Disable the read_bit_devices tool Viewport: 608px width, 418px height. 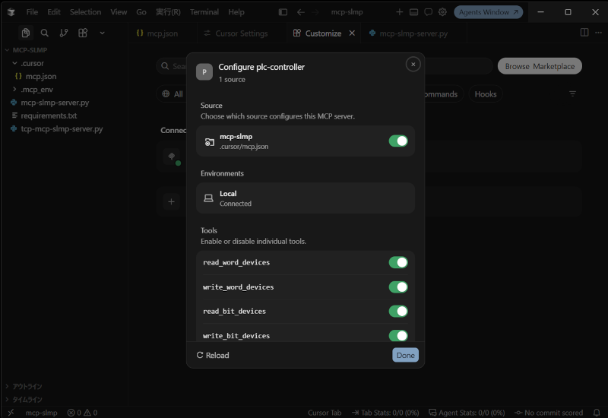(x=398, y=311)
